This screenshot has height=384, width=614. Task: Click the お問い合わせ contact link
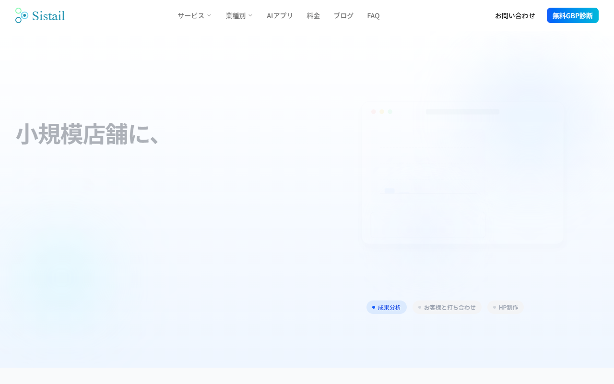pos(515,15)
